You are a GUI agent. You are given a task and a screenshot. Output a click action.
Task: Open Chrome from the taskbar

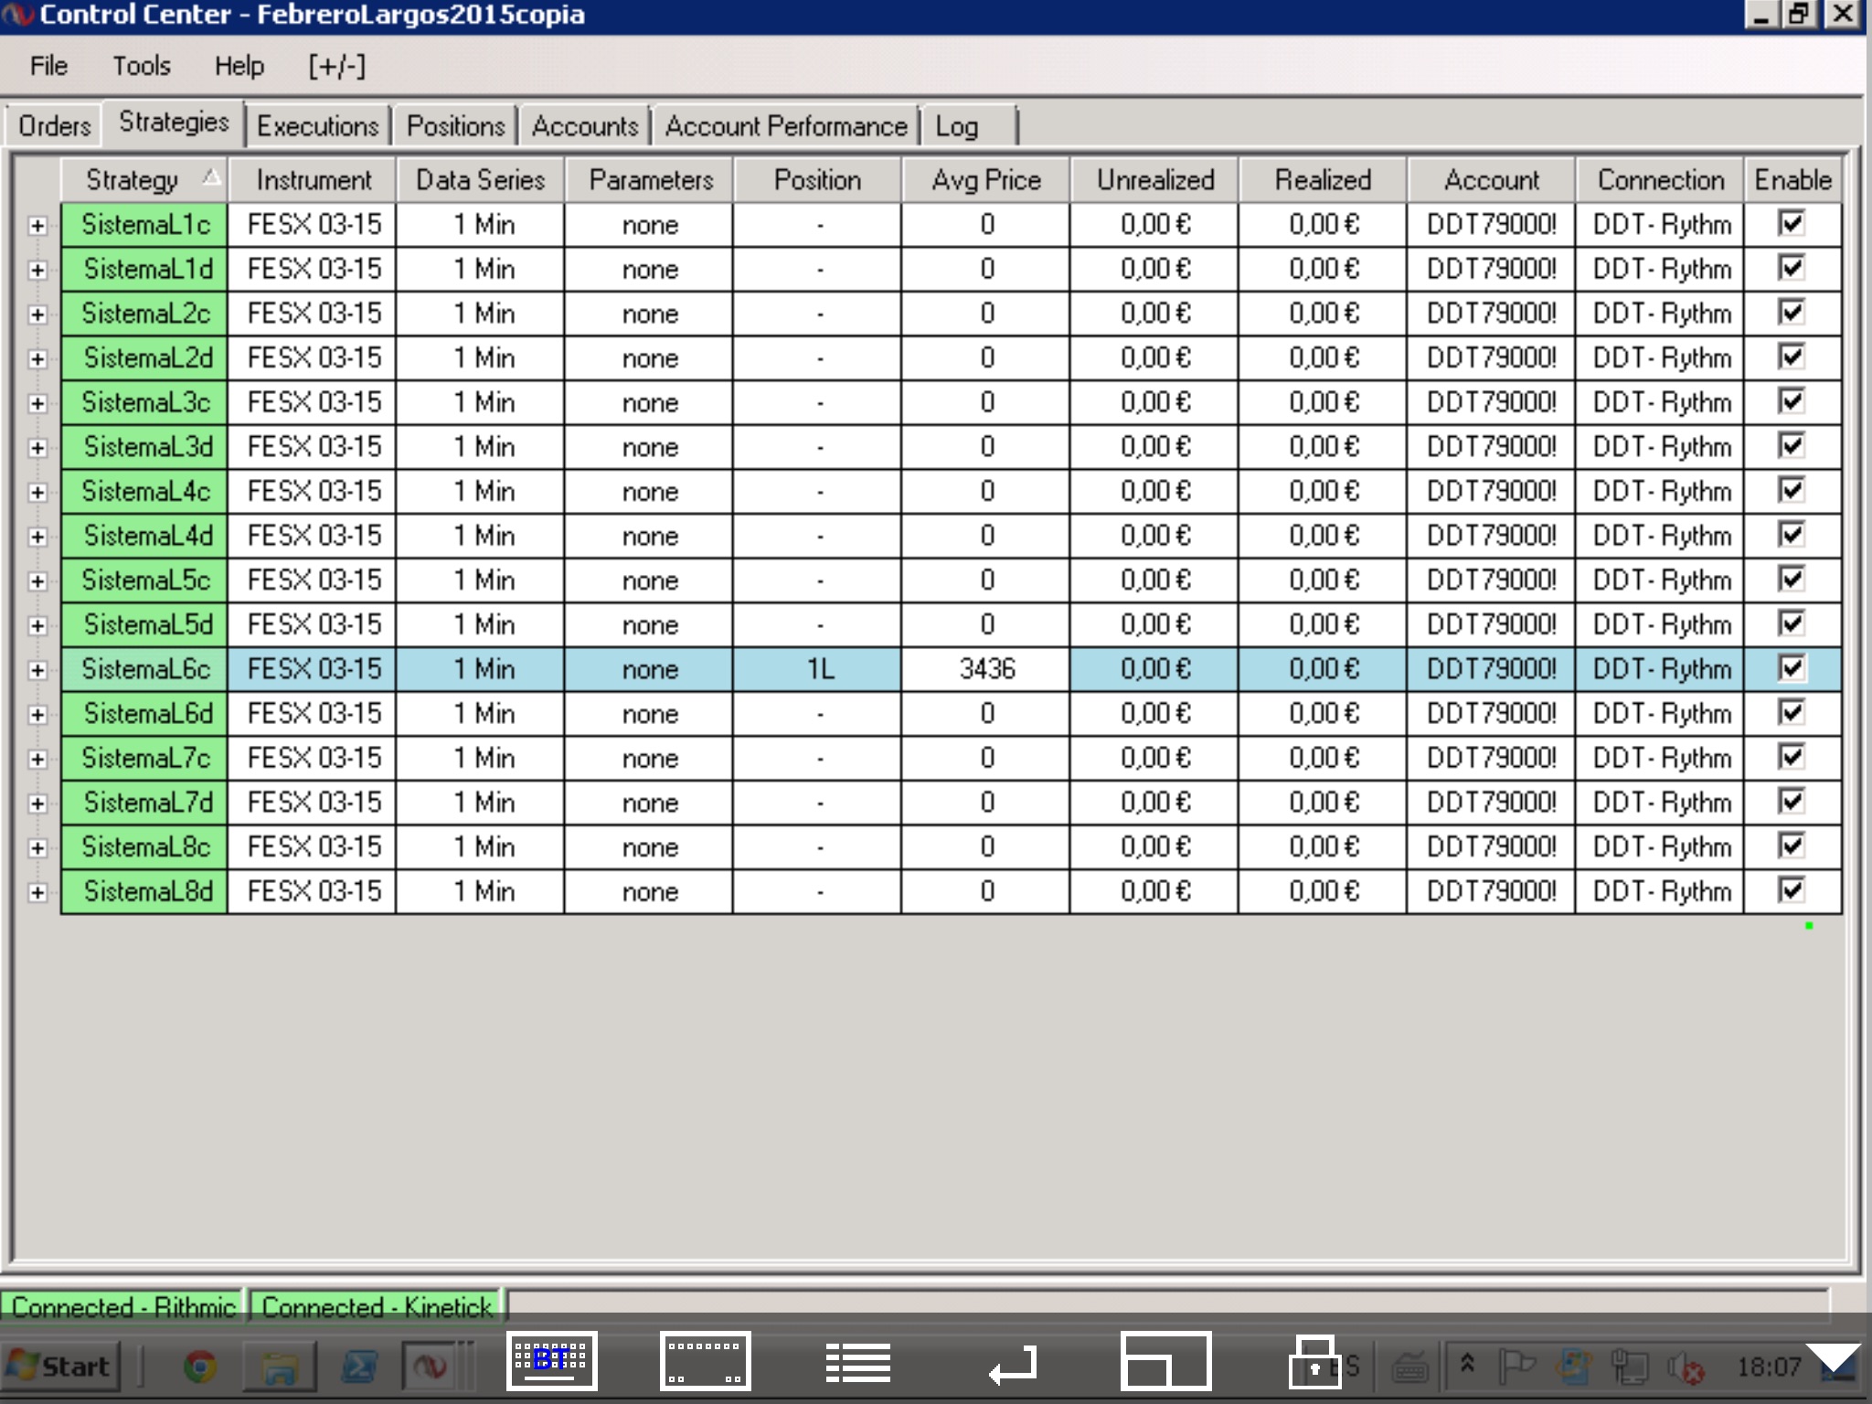pos(199,1367)
